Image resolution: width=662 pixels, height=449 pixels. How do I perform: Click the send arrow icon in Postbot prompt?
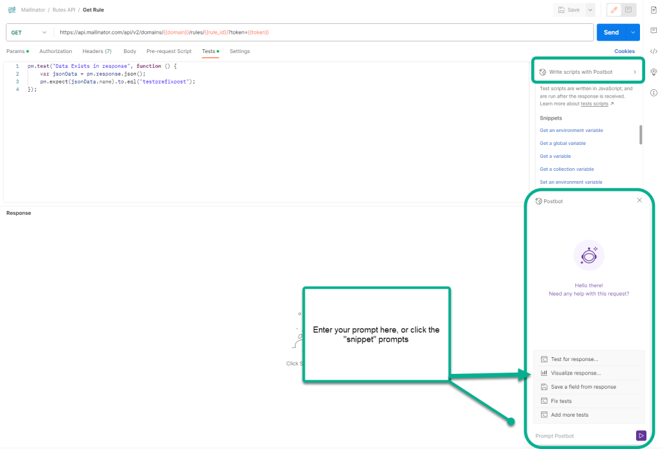[641, 436]
